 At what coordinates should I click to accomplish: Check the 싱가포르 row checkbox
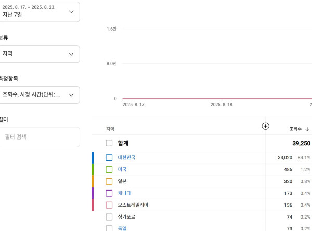point(109,217)
